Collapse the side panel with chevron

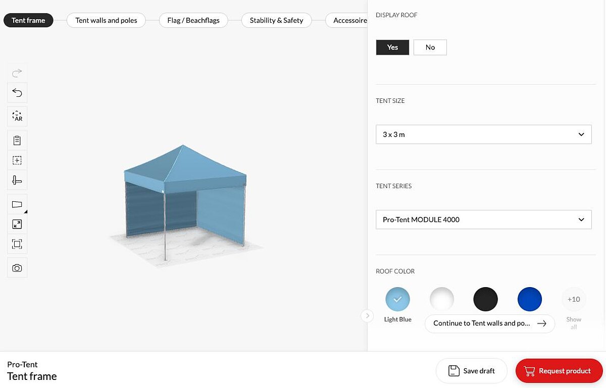[367, 316]
